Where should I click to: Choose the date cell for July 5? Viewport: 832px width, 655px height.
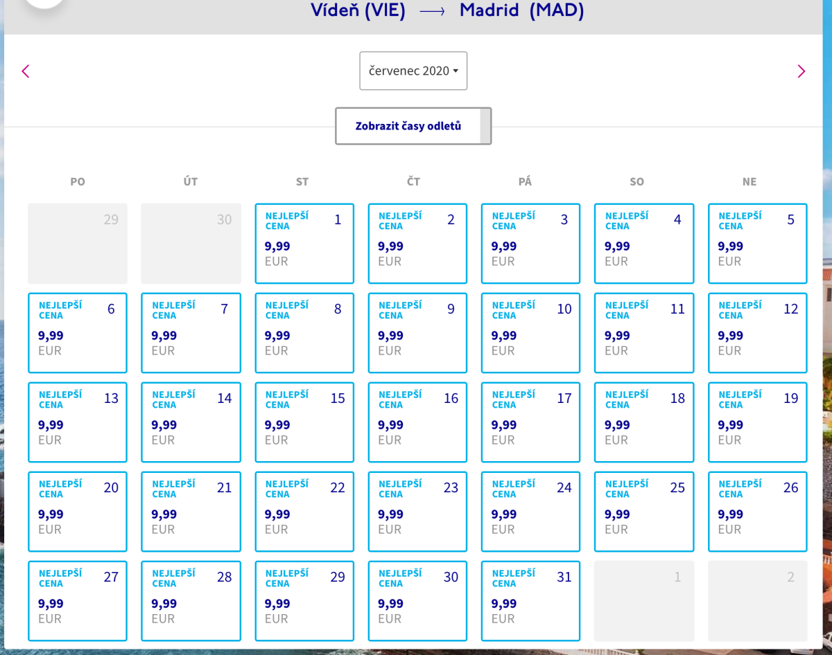point(757,243)
